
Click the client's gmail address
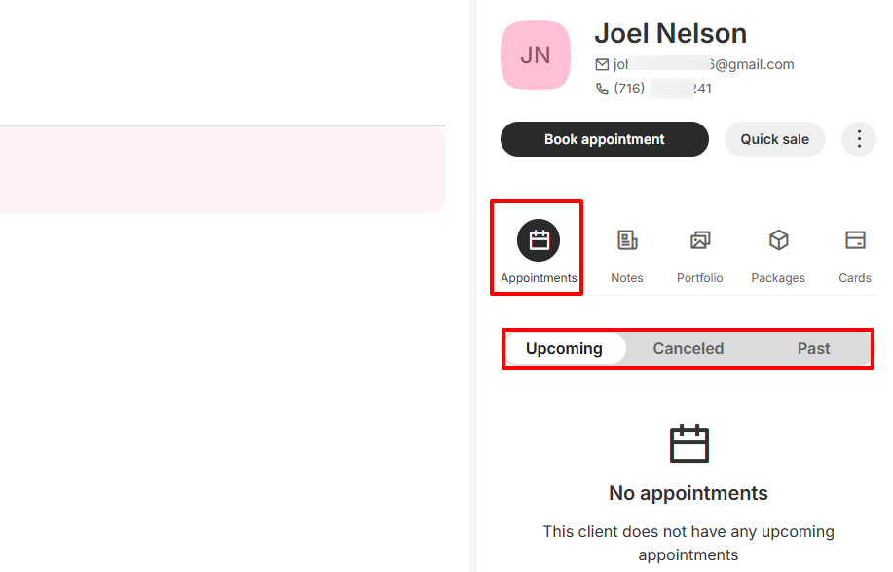coord(703,65)
